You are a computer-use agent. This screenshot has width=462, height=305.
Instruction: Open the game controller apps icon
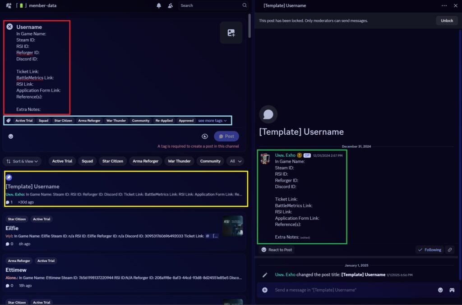click(452, 290)
